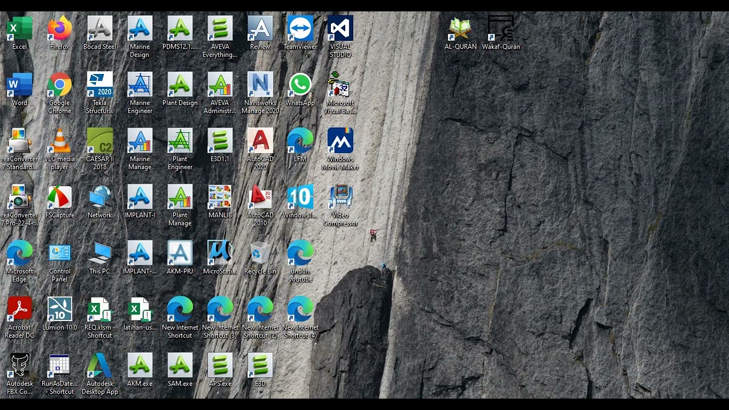Select the REQ.xlsm shortcut file
729x410 pixels.
pyautogui.click(x=100, y=309)
